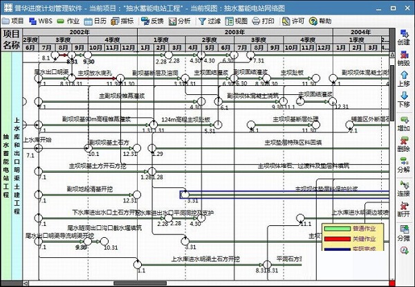Click the 下移 (Move down) arrow icon
Screen dimensions: 415x287
coord(404,96)
